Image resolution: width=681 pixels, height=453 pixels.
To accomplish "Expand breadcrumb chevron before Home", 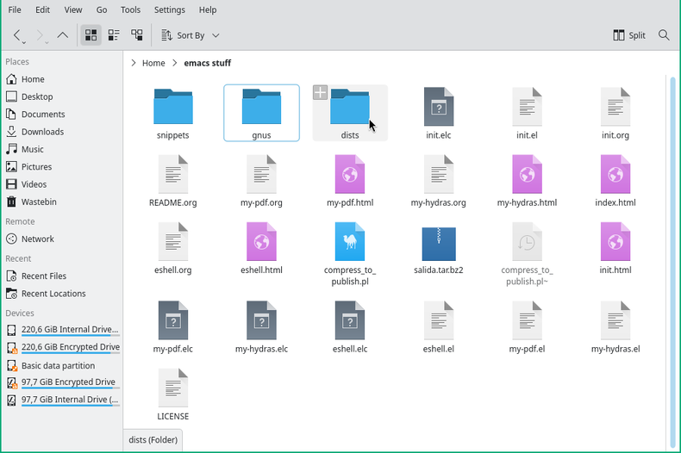I will 133,63.
